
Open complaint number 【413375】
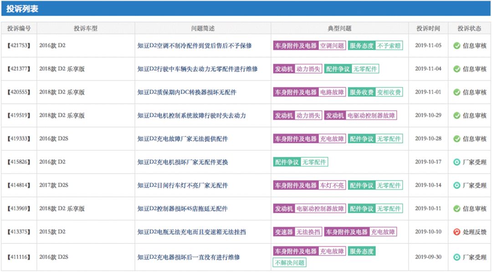(x=18, y=232)
